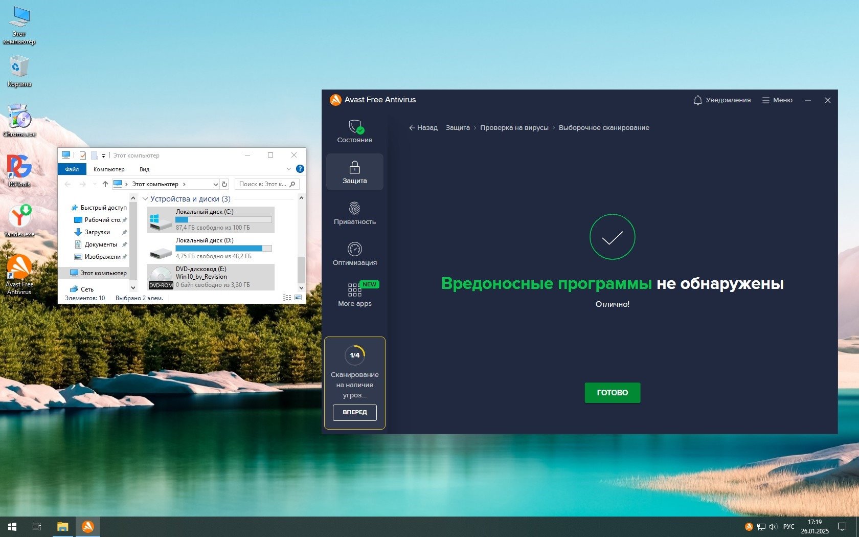859x537 pixels.
Task: Open the Компьютер ribbon tab in Explorer
Action: coord(109,169)
